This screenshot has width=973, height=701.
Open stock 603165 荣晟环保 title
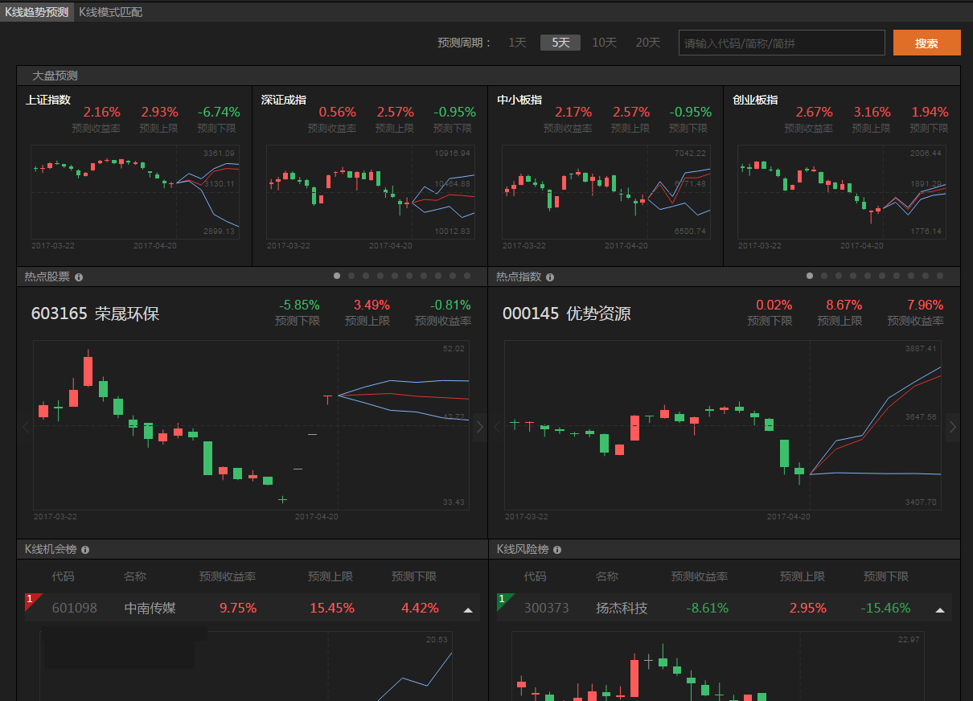[x=95, y=314]
